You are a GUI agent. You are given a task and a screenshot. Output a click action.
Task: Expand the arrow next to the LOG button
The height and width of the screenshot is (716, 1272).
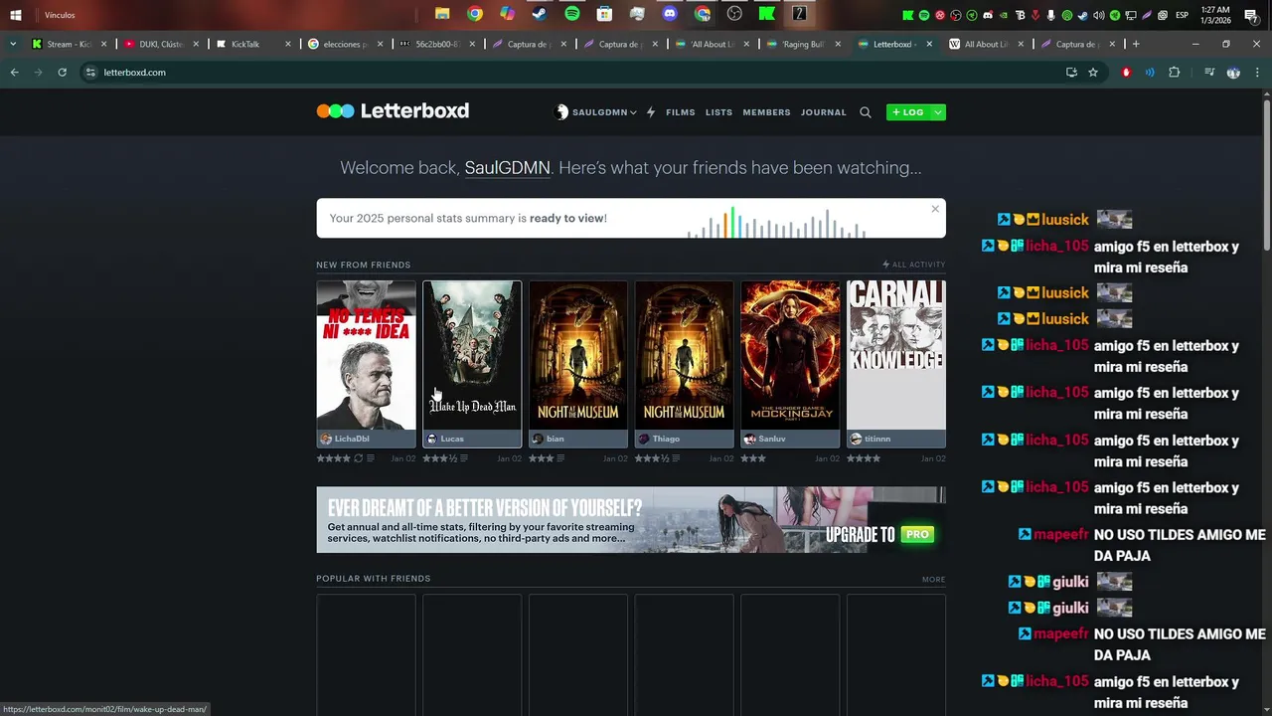937,112
